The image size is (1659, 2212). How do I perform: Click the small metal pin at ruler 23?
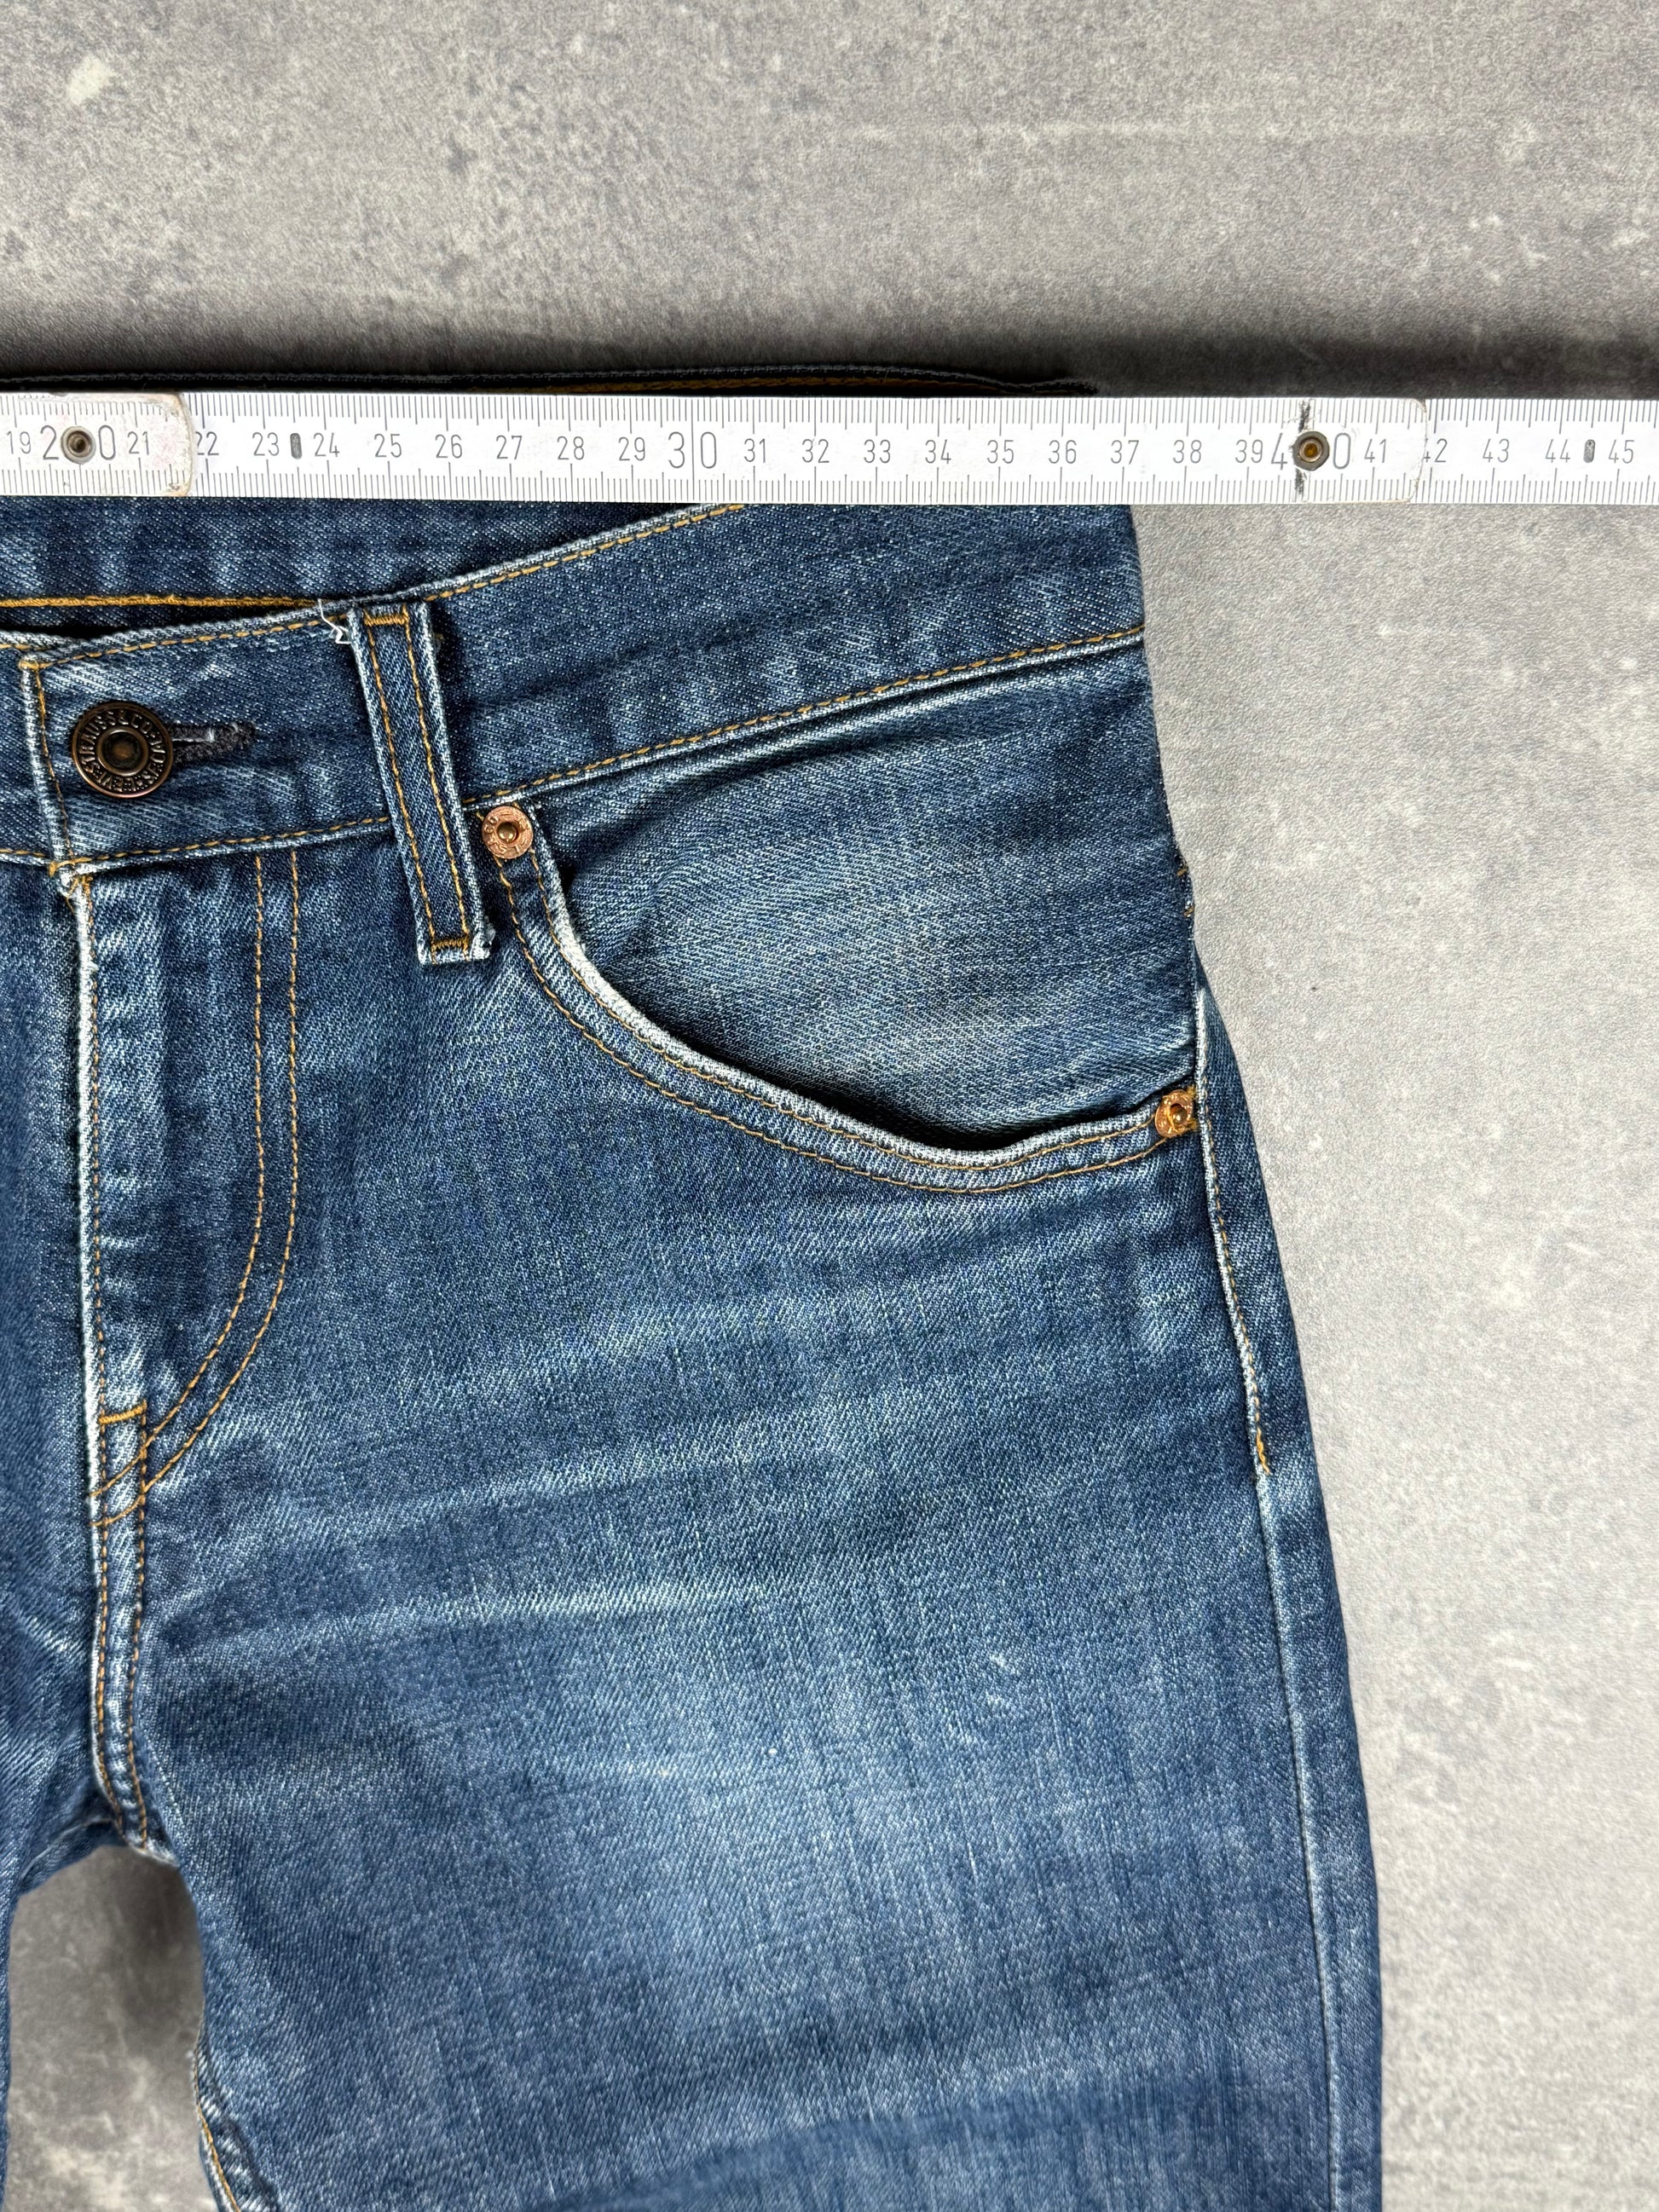(296, 445)
